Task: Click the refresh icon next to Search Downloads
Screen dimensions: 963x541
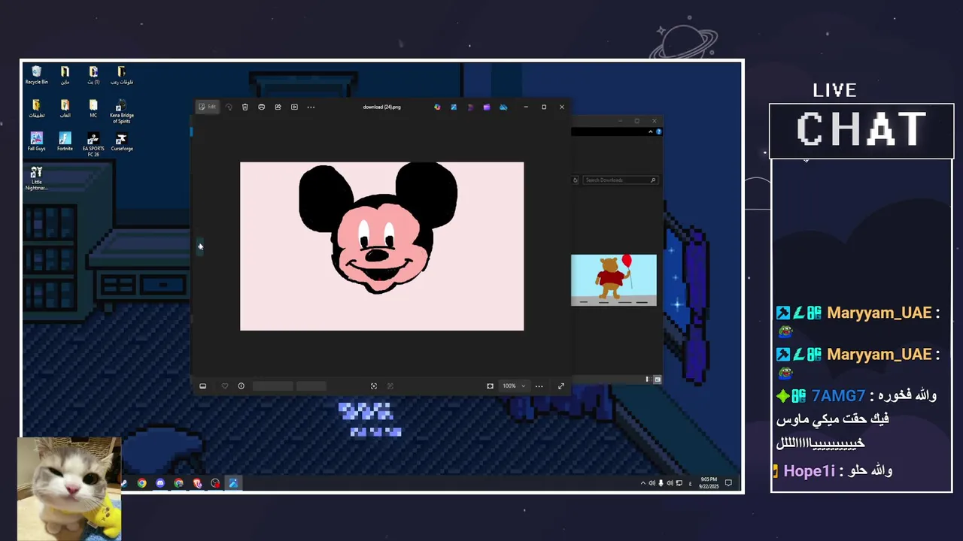Action: coord(576,180)
